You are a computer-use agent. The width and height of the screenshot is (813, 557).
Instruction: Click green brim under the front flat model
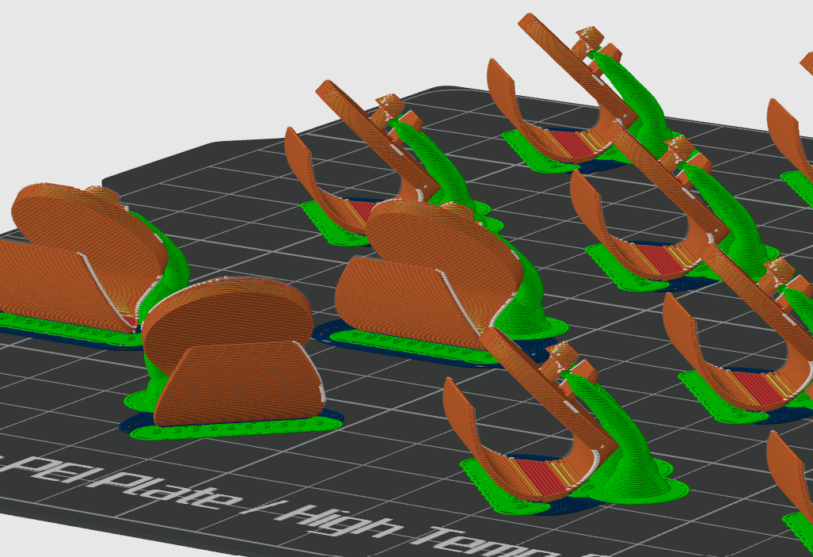click(234, 429)
